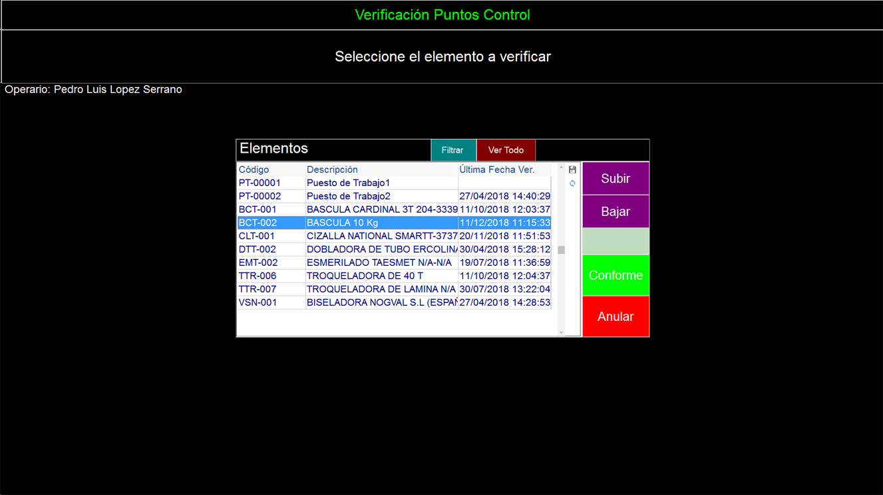Select row PT-00001 Puesto de Trabajo1

click(348, 183)
